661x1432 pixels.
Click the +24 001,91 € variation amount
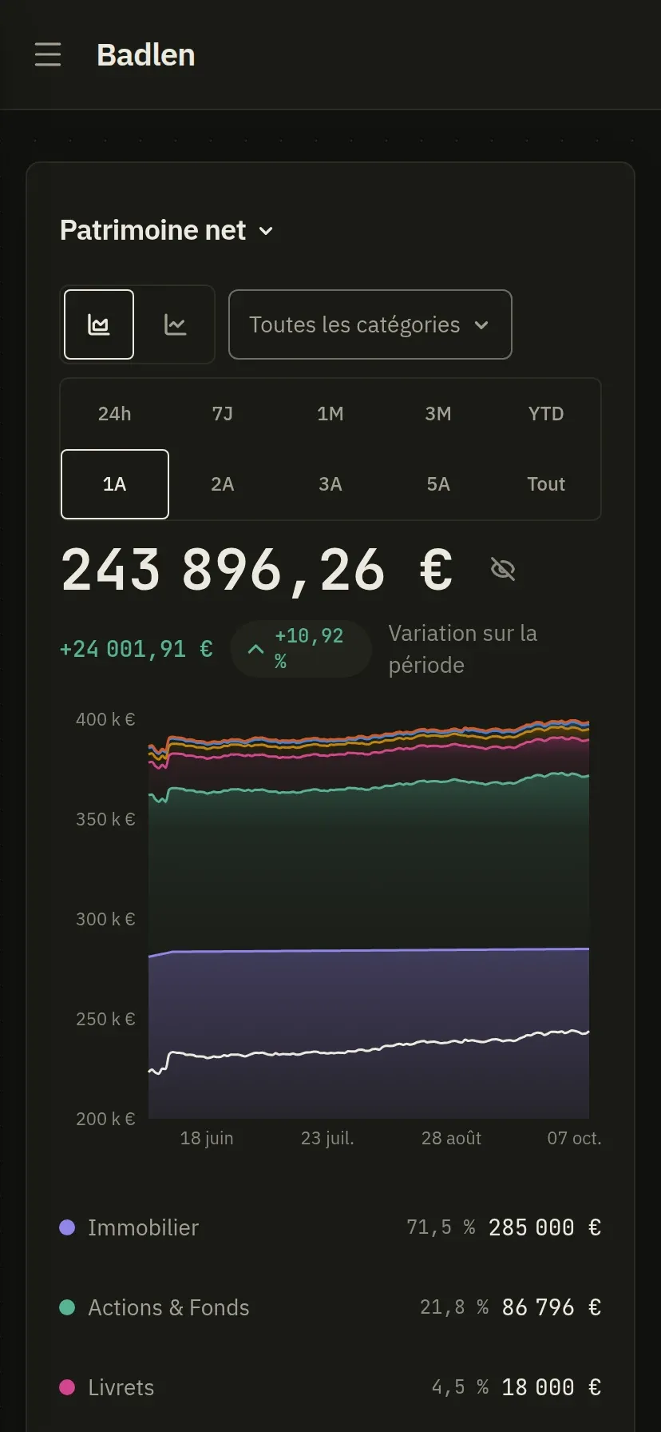(137, 649)
